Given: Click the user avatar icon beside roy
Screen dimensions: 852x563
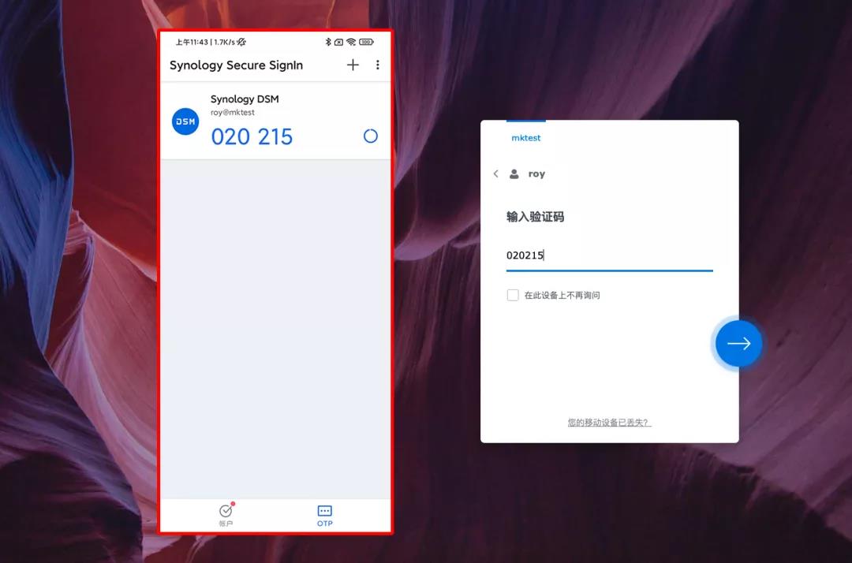Looking at the screenshot, I should (x=514, y=173).
